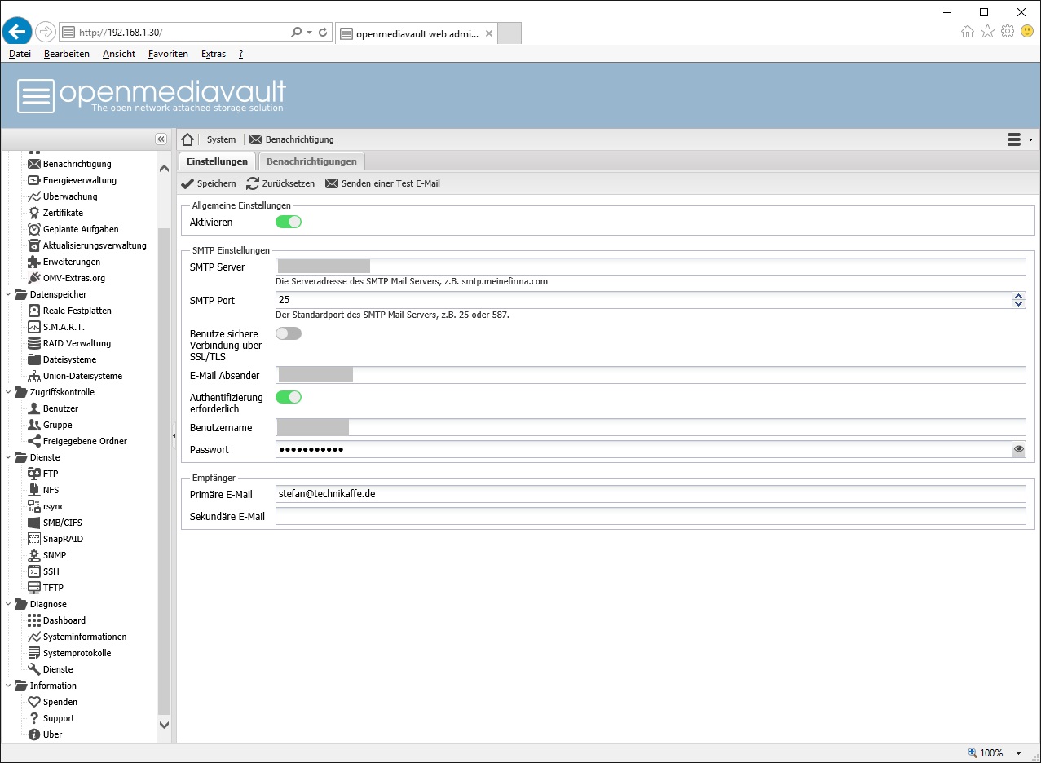Select Reale Festplatten disk icon
This screenshot has width=1041, height=763.
tap(34, 311)
